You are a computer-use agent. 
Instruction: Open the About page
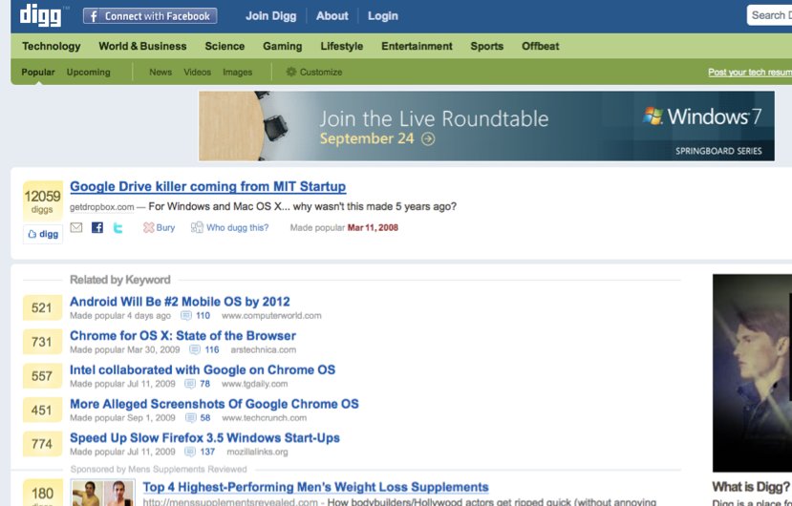click(332, 16)
